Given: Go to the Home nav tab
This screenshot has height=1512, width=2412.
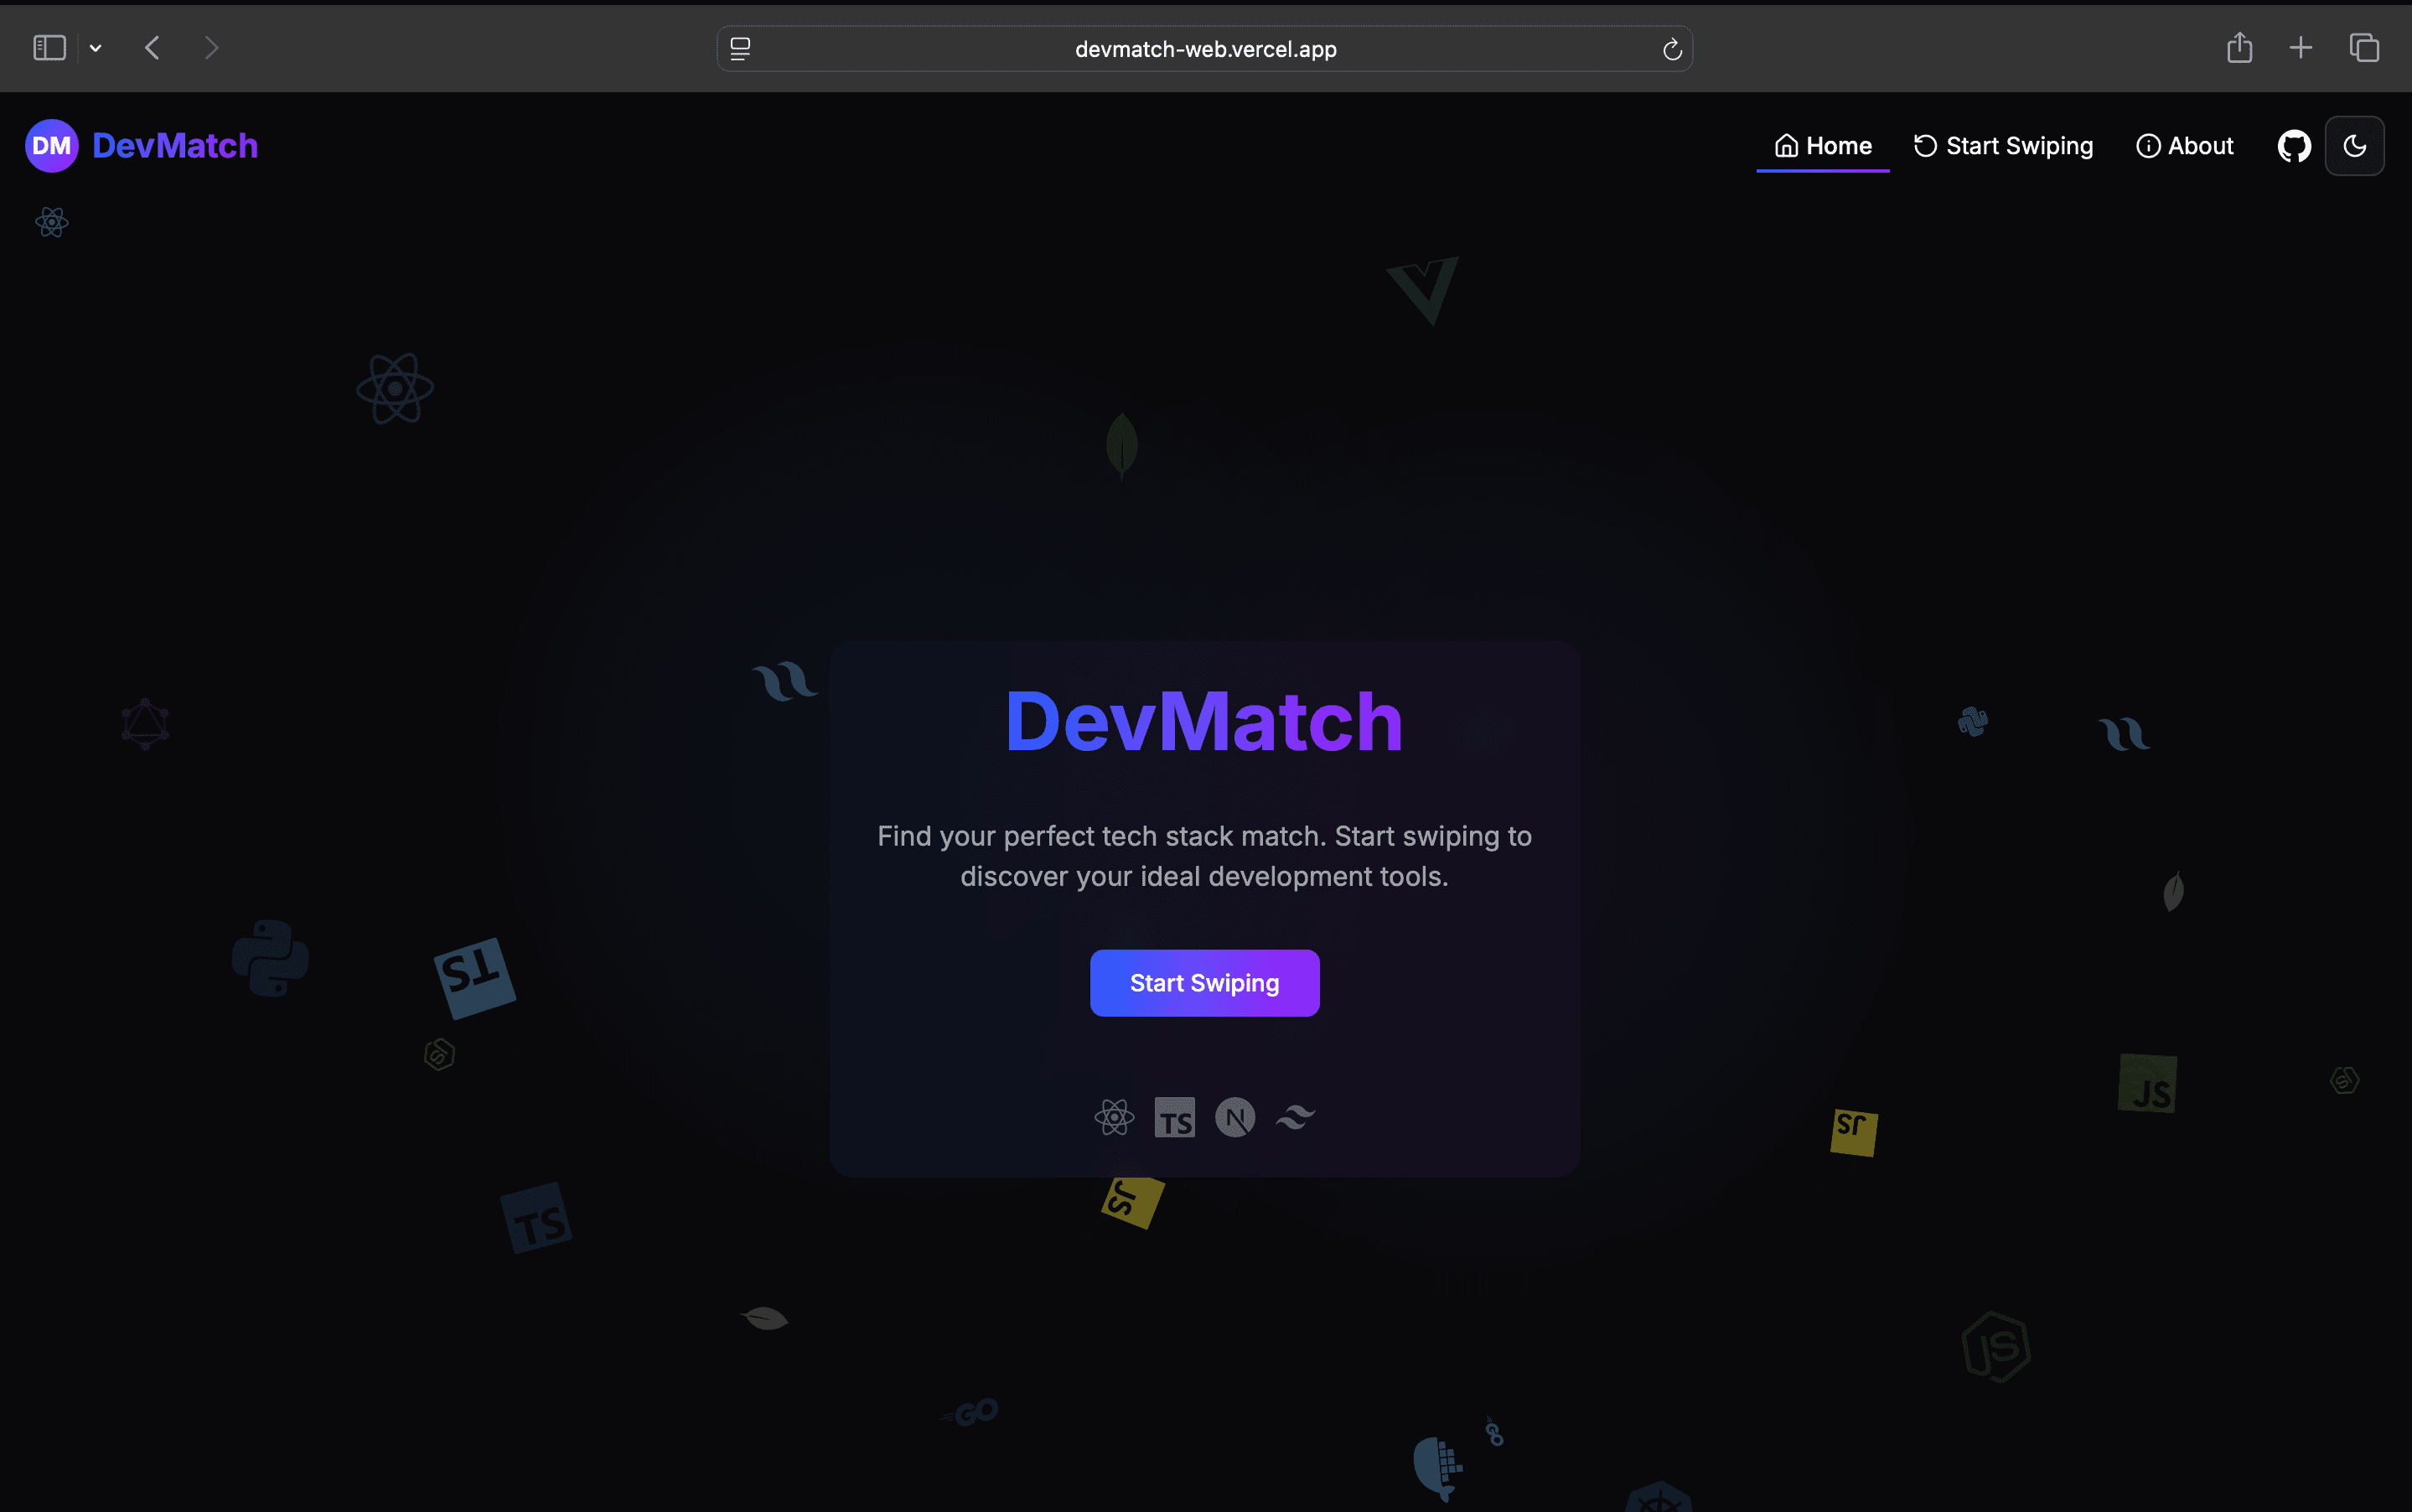Looking at the screenshot, I should click(x=1823, y=146).
